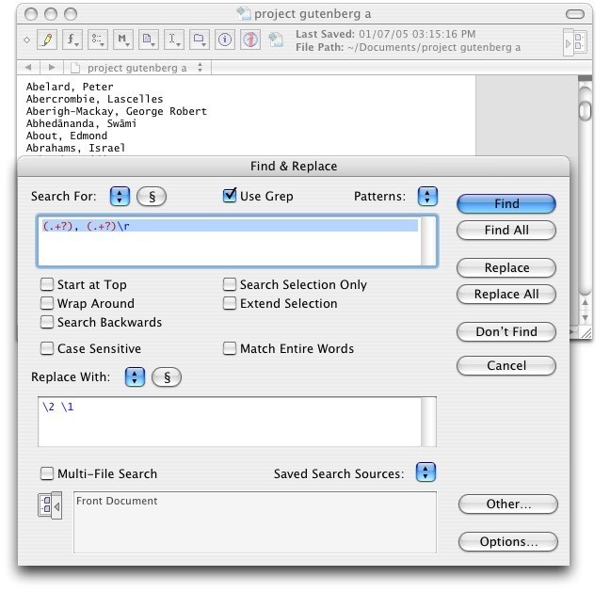This screenshot has height=592, width=610.
Task: Open the Search For history popup
Action: click(x=120, y=196)
